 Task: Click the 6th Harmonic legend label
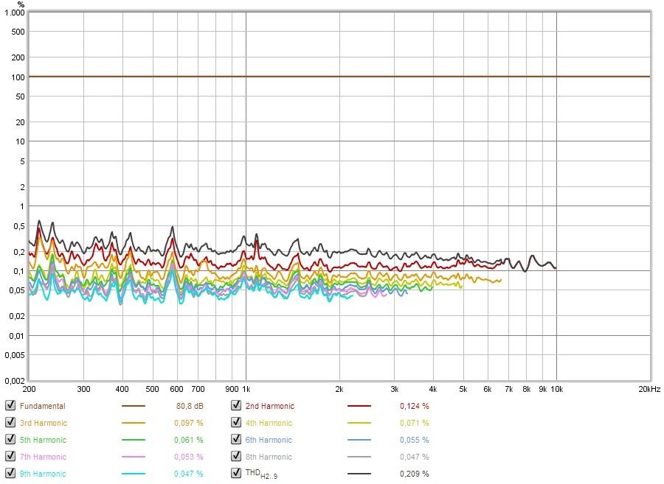pos(269,440)
